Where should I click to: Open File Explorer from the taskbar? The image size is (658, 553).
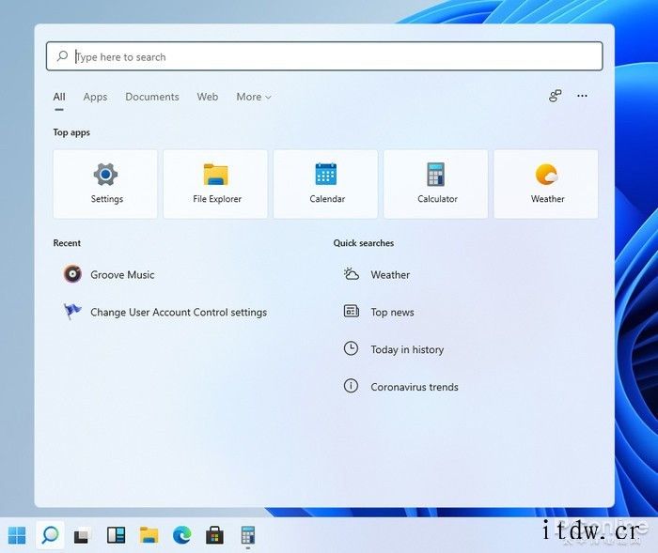149,535
